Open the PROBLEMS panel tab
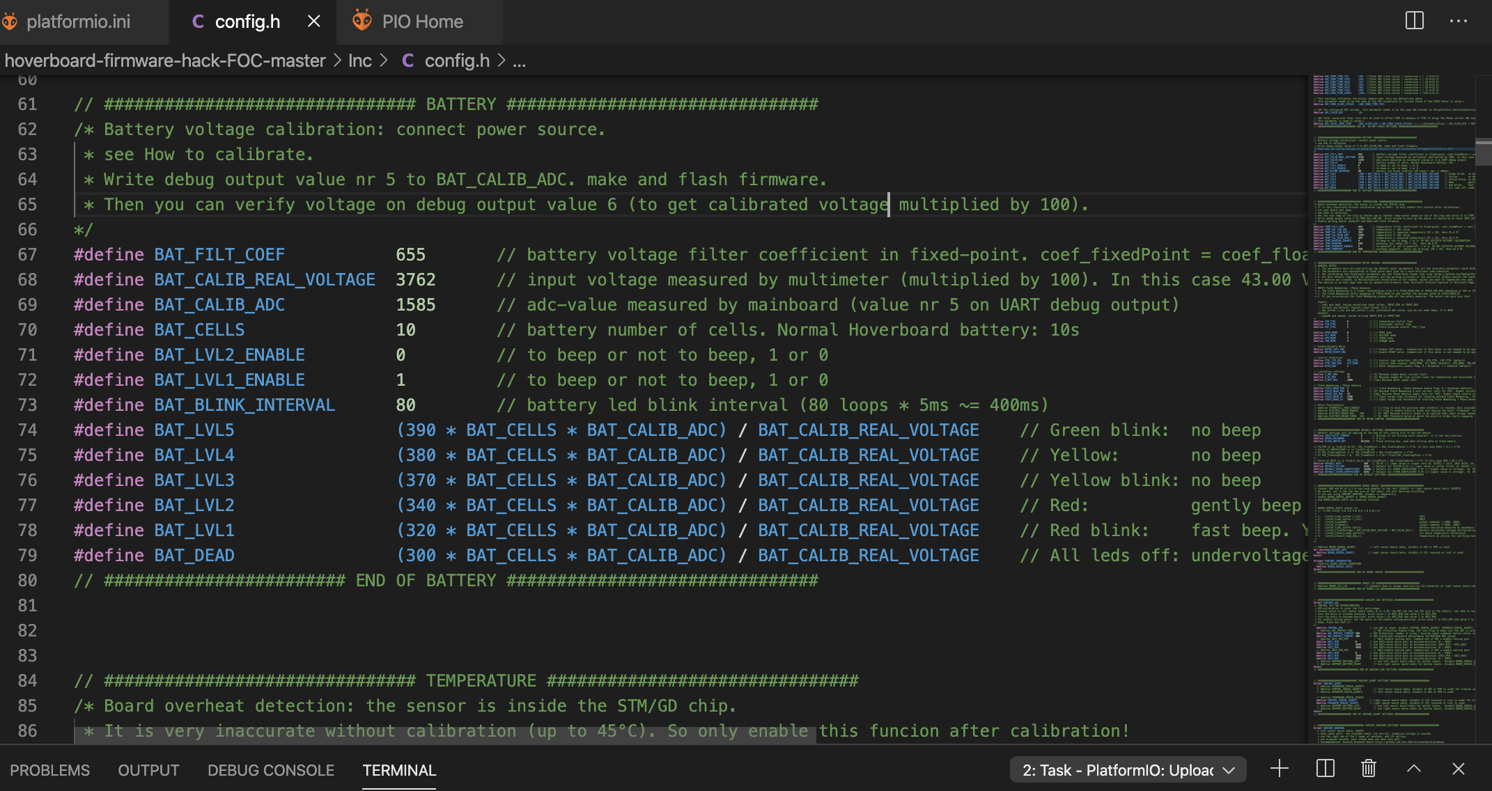 pyautogui.click(x=49, y=770)
